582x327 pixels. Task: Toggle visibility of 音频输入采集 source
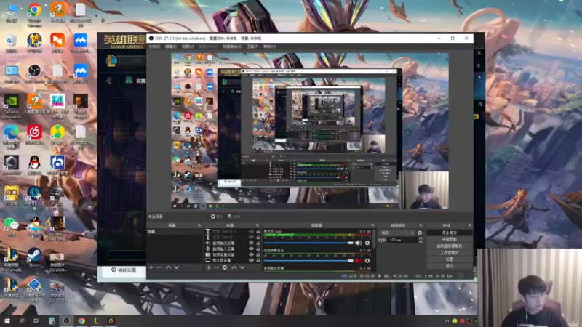[251, 249]
